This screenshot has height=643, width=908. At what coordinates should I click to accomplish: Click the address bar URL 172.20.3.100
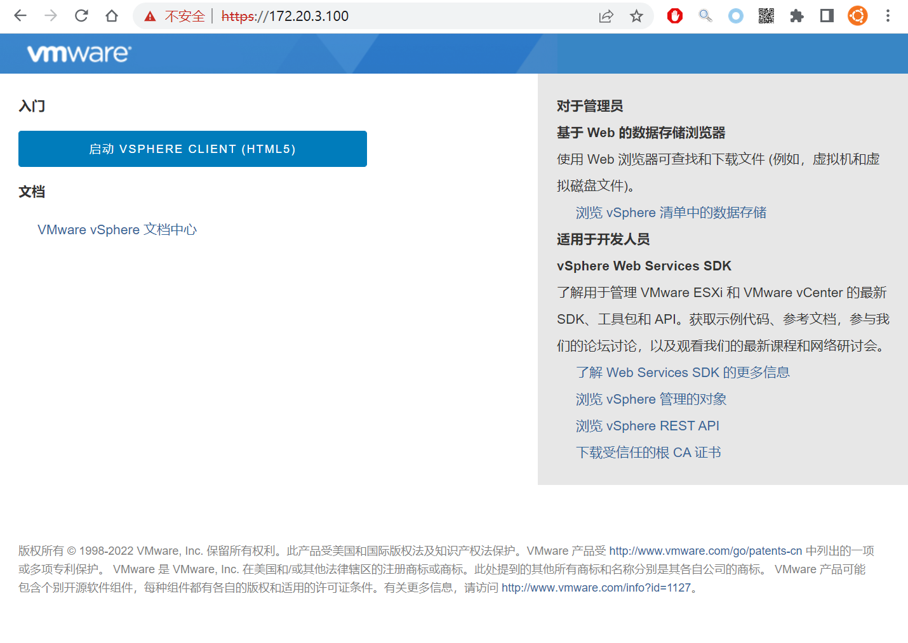tap(285, 16)
